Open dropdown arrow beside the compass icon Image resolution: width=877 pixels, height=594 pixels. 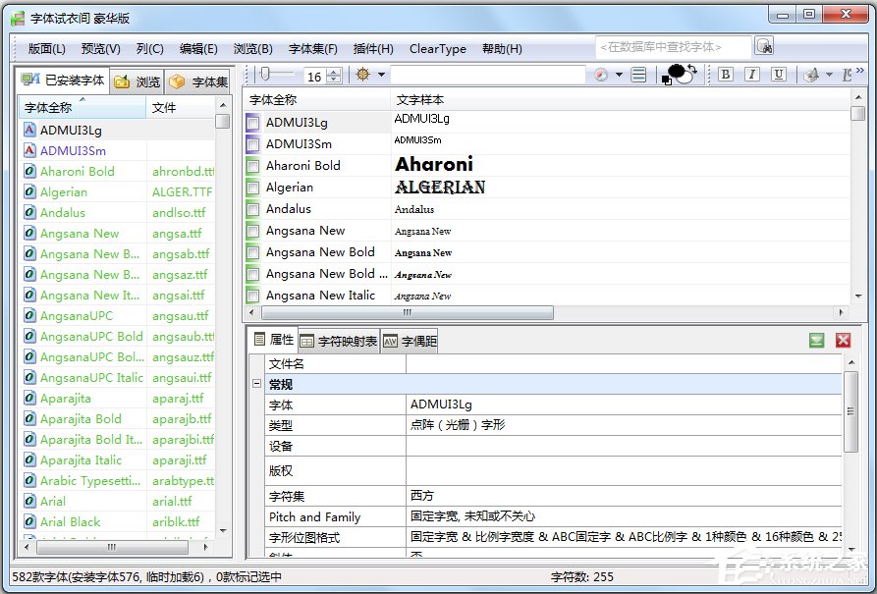pyautogui.click(x=620, y=75)
